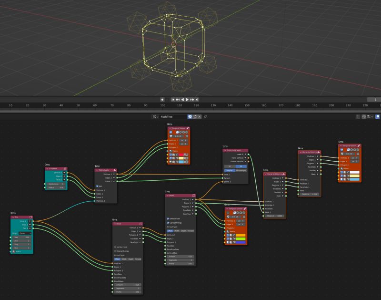This screenshot has height=300, width=381.
Task: Enable Clamp Overlap on the lower Bevel node
Action: pyautogui.click(x=115, y=251)
